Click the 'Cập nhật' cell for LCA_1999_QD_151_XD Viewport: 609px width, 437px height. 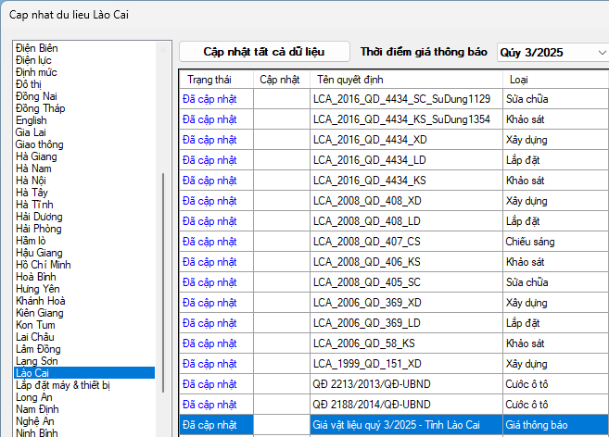click(280, 363)
